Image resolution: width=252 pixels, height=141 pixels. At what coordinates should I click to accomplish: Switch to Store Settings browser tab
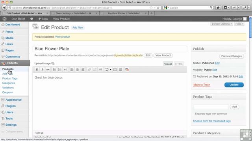click(x=74, y=13)
